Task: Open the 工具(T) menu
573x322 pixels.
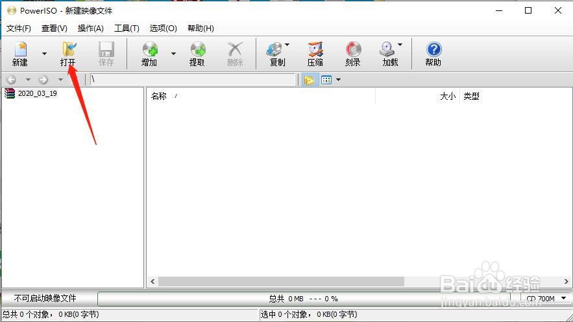Action: (x=127, y=28)
